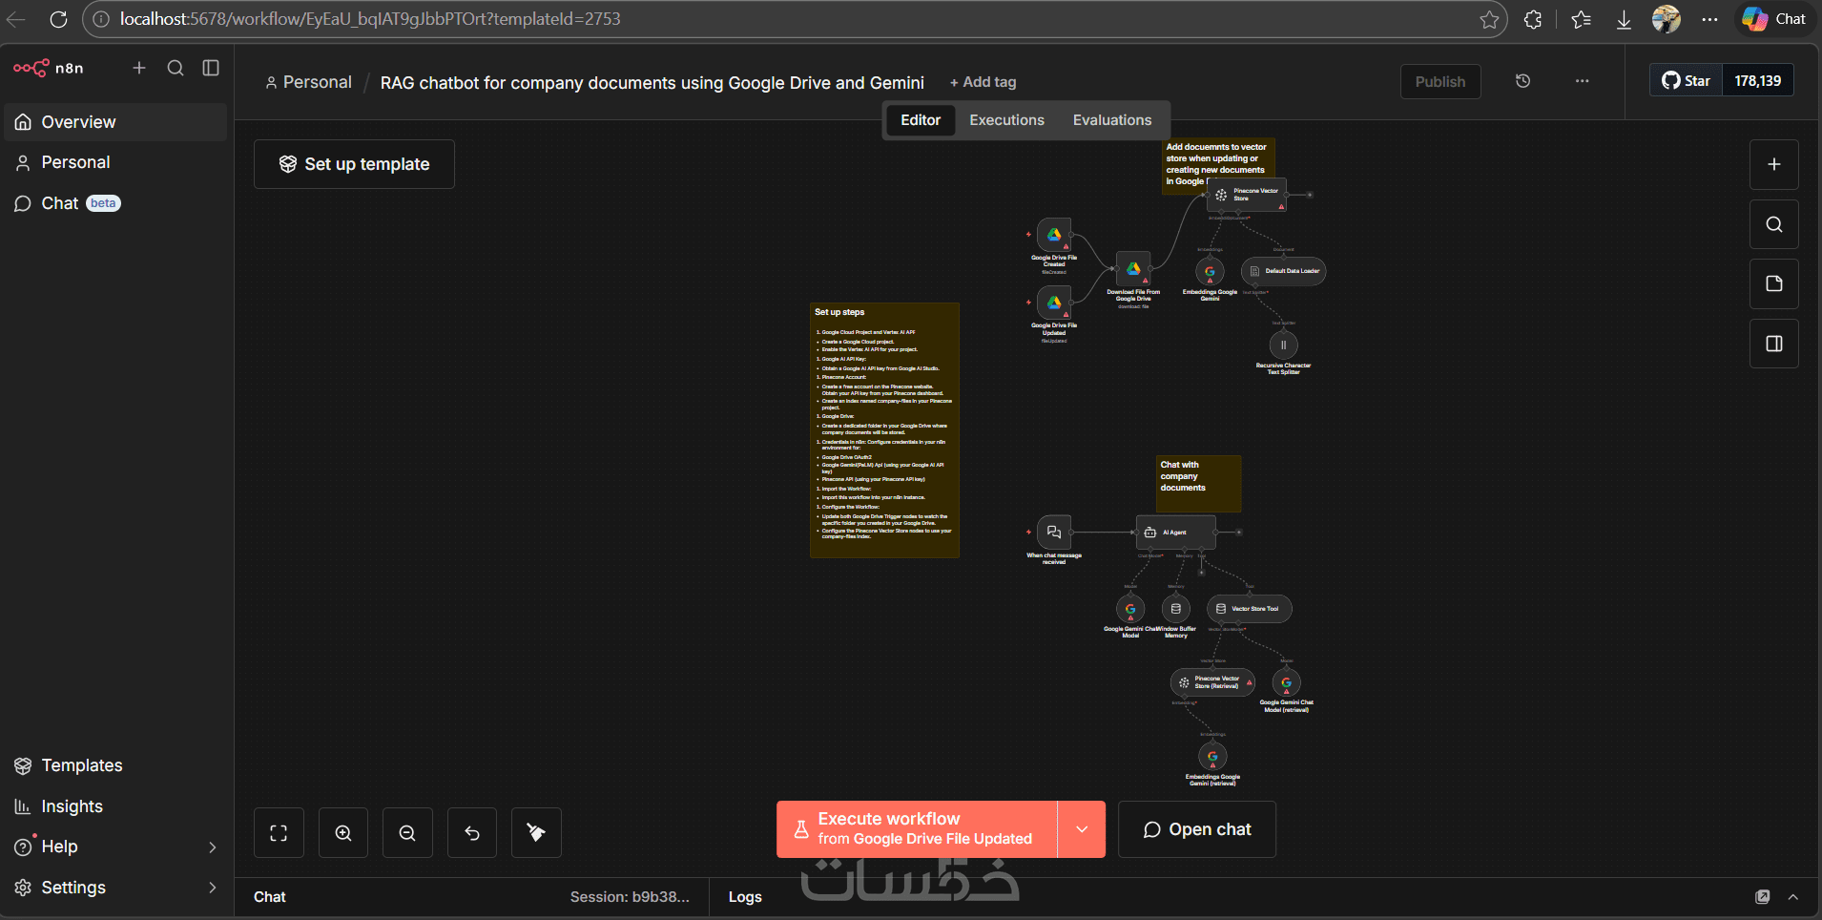Image resolution: width=1822 pixels, height=920 pixels.
Task: Select the top Pinecone Vector Store node
Action: click(x=1247, y=195)
